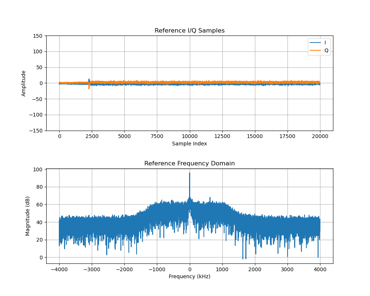
Task: Click the blue I line swatch in legend
Action: coord(315,43)
